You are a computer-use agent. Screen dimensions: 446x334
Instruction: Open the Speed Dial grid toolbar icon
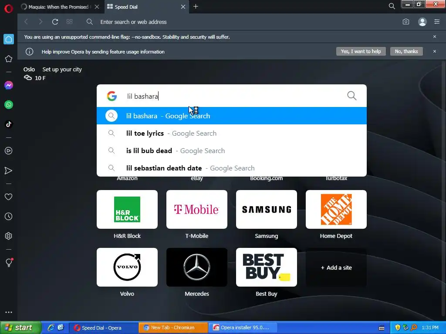(69, 22)
